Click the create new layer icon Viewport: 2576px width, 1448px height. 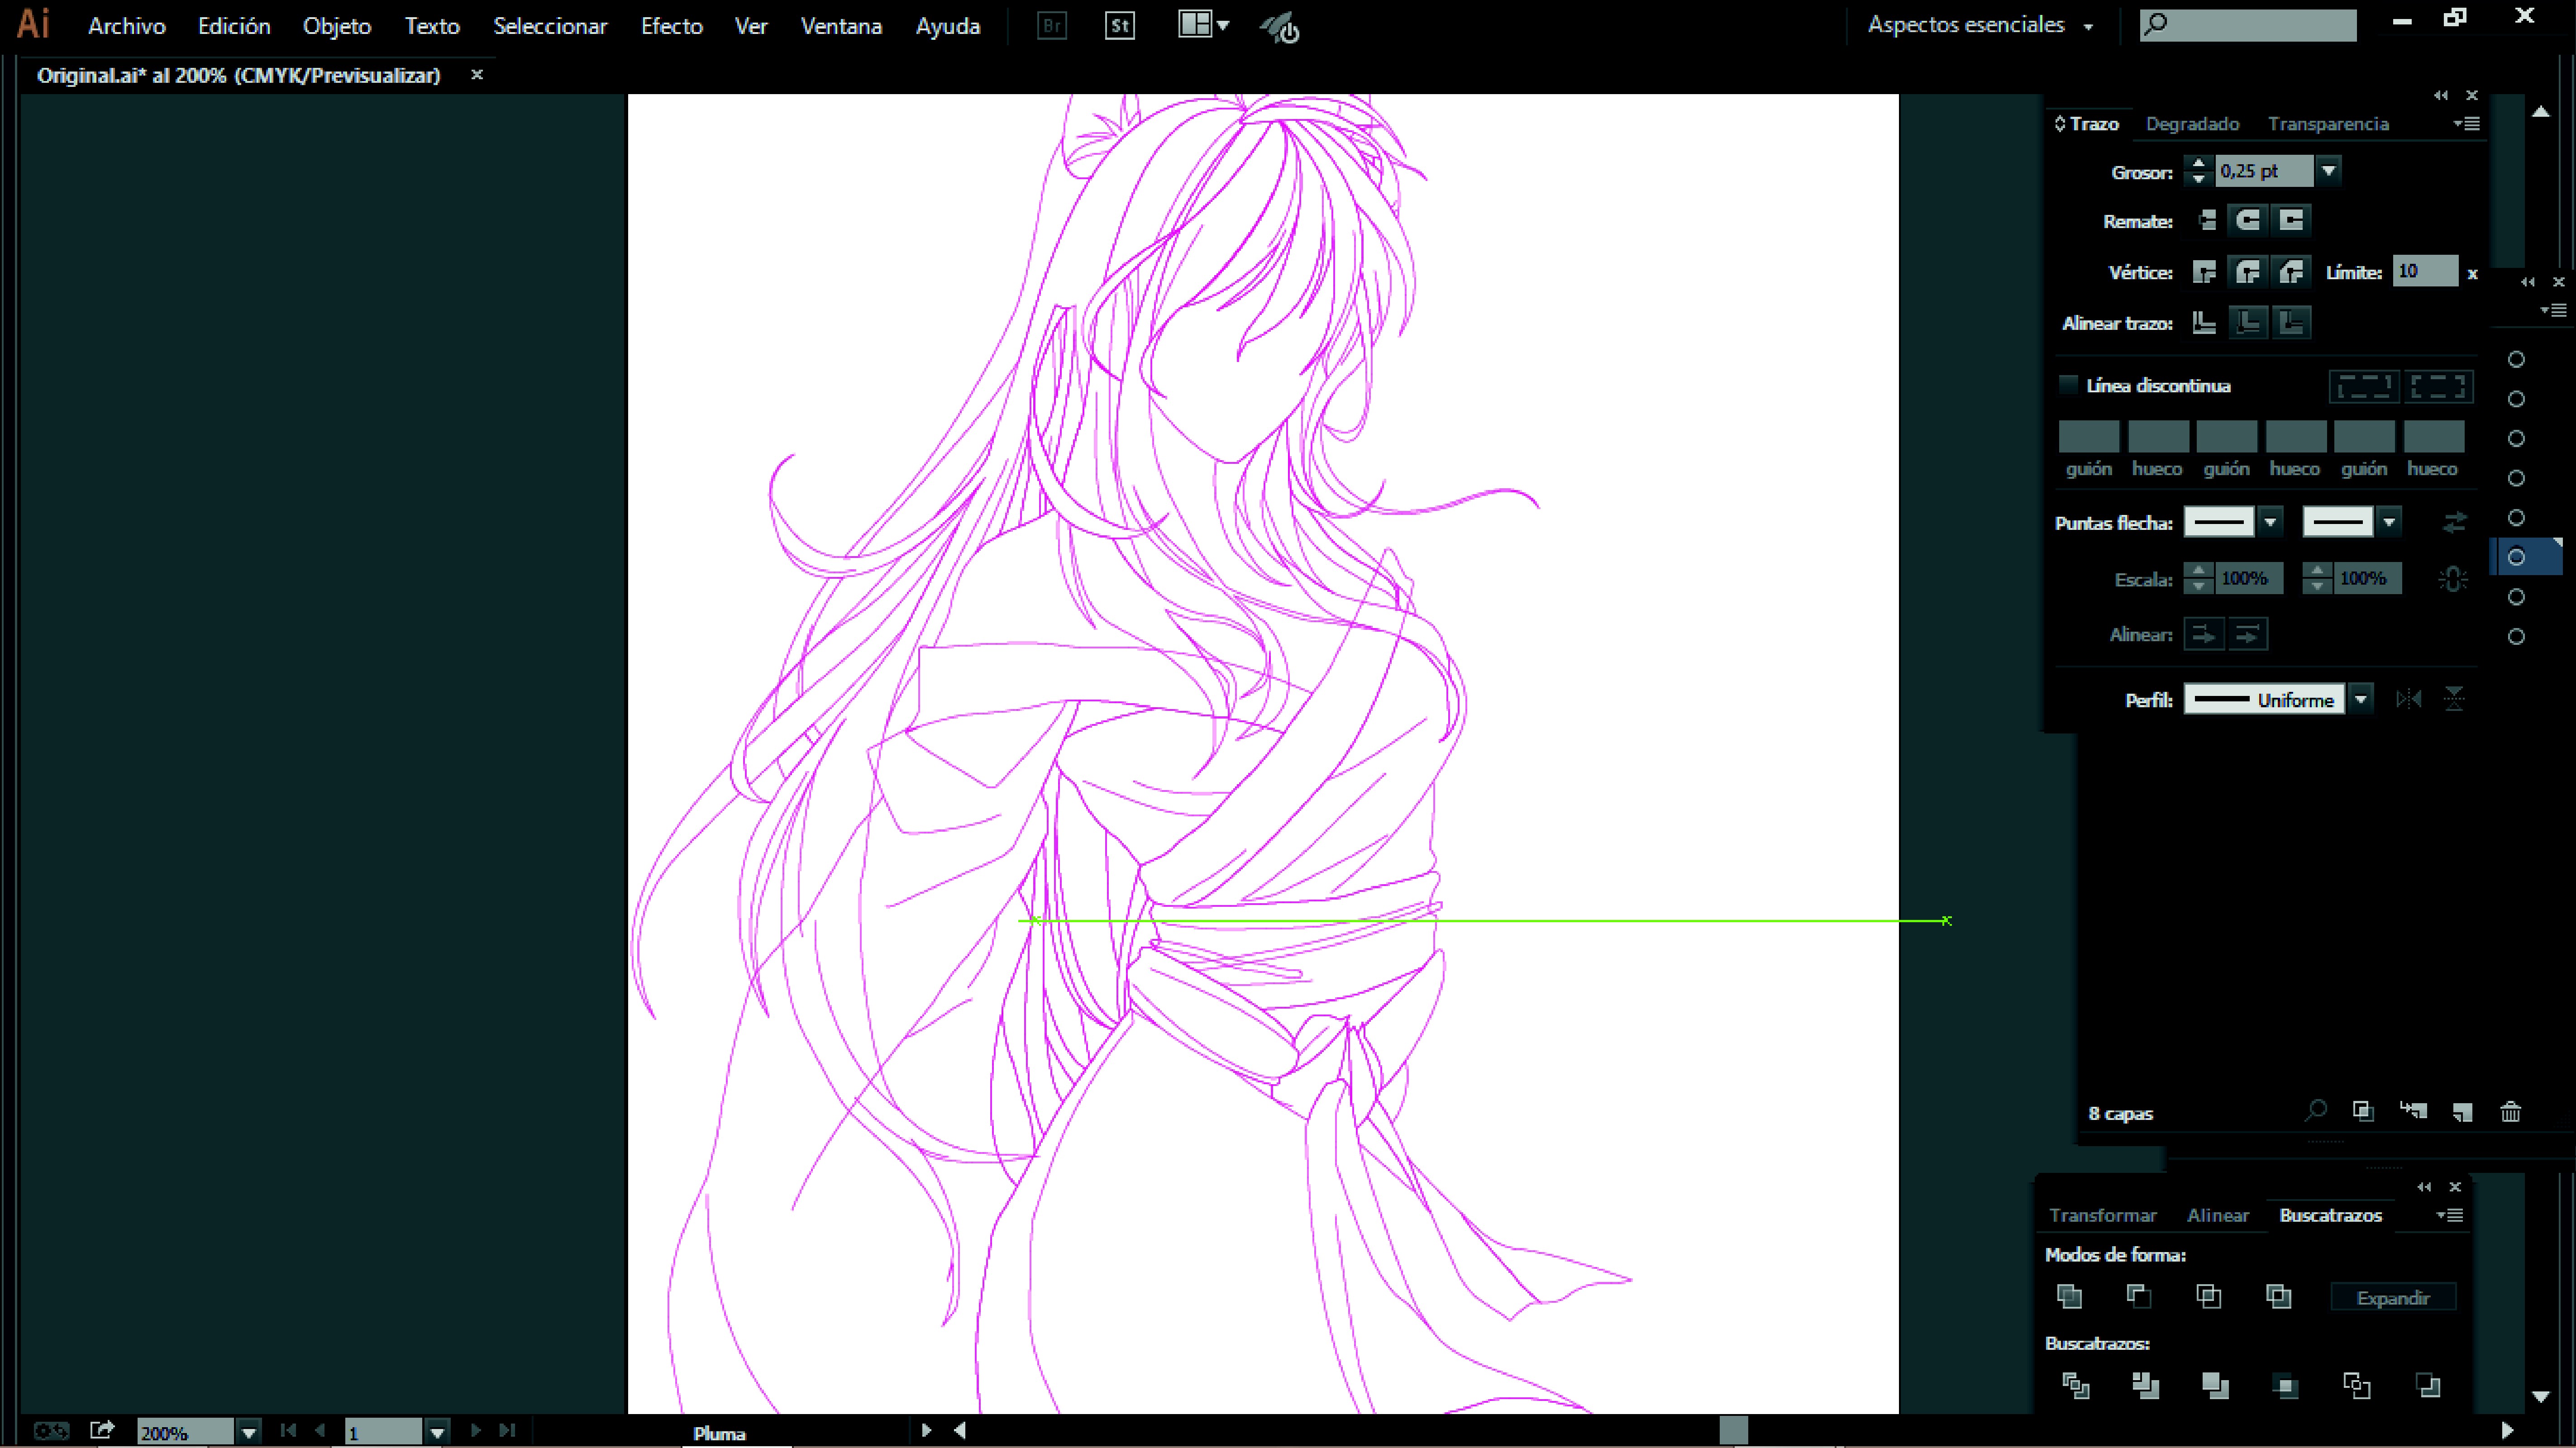tap(2462, 1111)
